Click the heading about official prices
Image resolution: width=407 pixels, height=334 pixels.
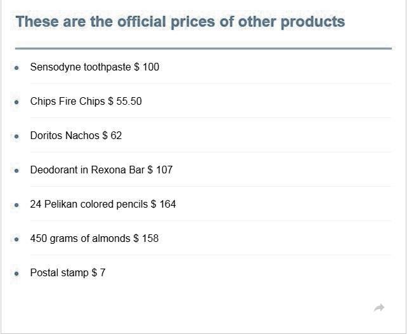click(x=180, y=22)
